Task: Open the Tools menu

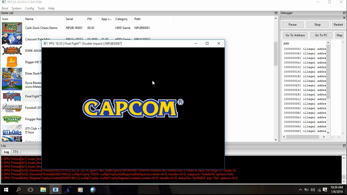Action: coord(41,8)
